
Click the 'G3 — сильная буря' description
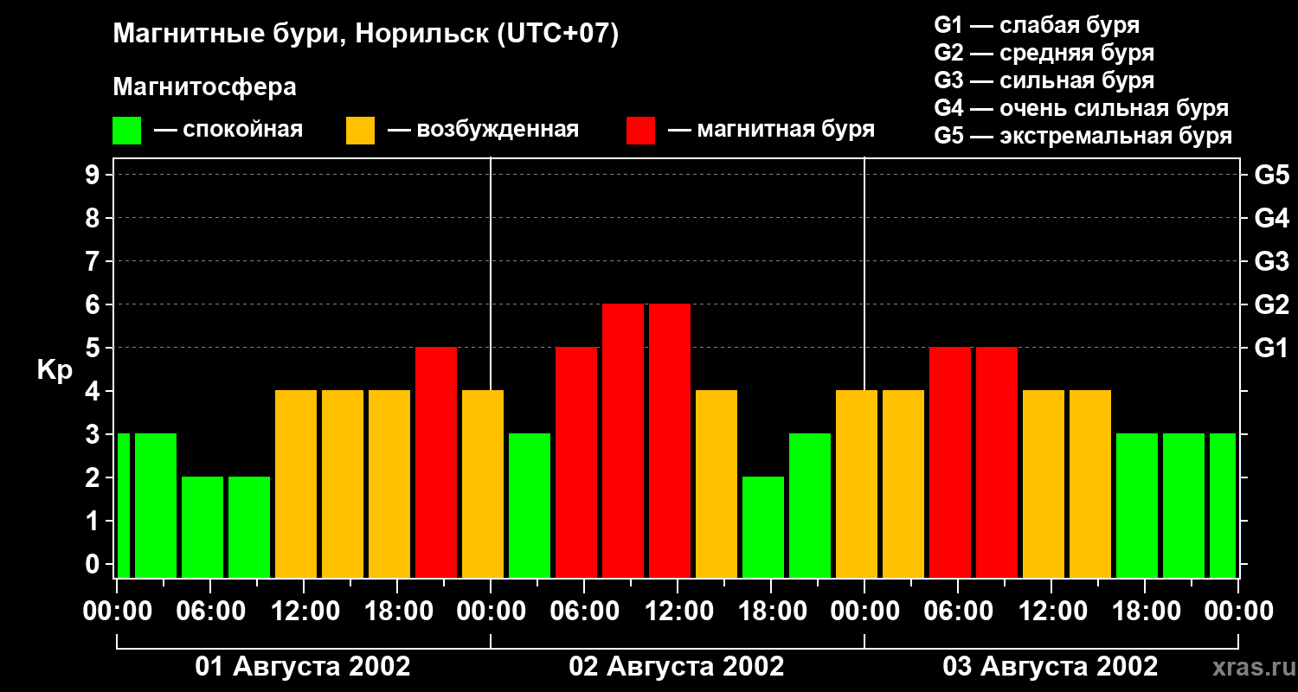pyautogui.click(x=1044, y=80)
